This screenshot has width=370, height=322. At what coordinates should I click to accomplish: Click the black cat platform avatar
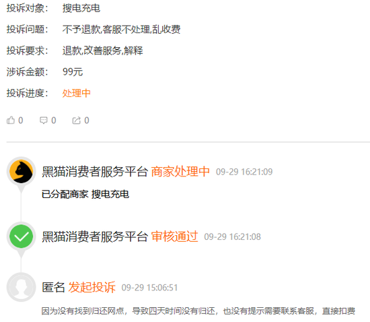22,171
